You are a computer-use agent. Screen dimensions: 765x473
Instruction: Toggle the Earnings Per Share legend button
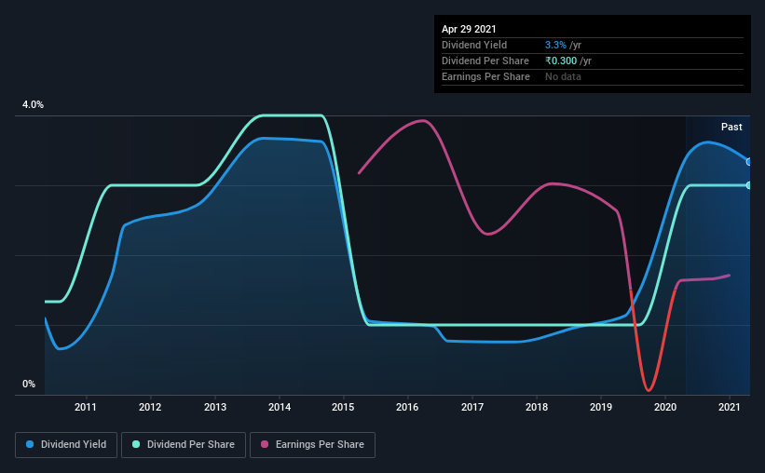(312, 445)
